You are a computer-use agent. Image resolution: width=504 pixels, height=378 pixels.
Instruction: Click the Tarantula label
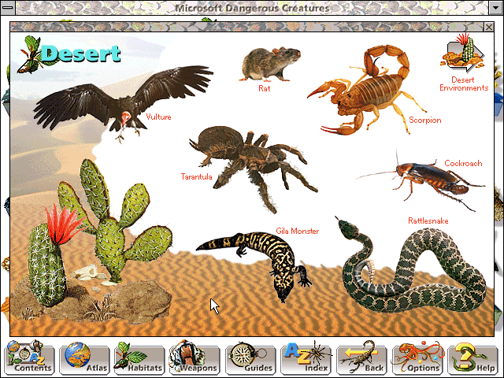(x=196, y=176)
